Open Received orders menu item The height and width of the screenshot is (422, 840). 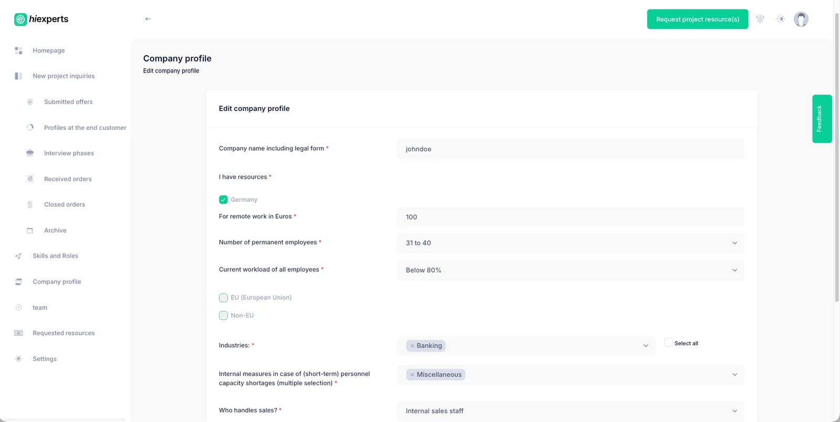[68, 179]
